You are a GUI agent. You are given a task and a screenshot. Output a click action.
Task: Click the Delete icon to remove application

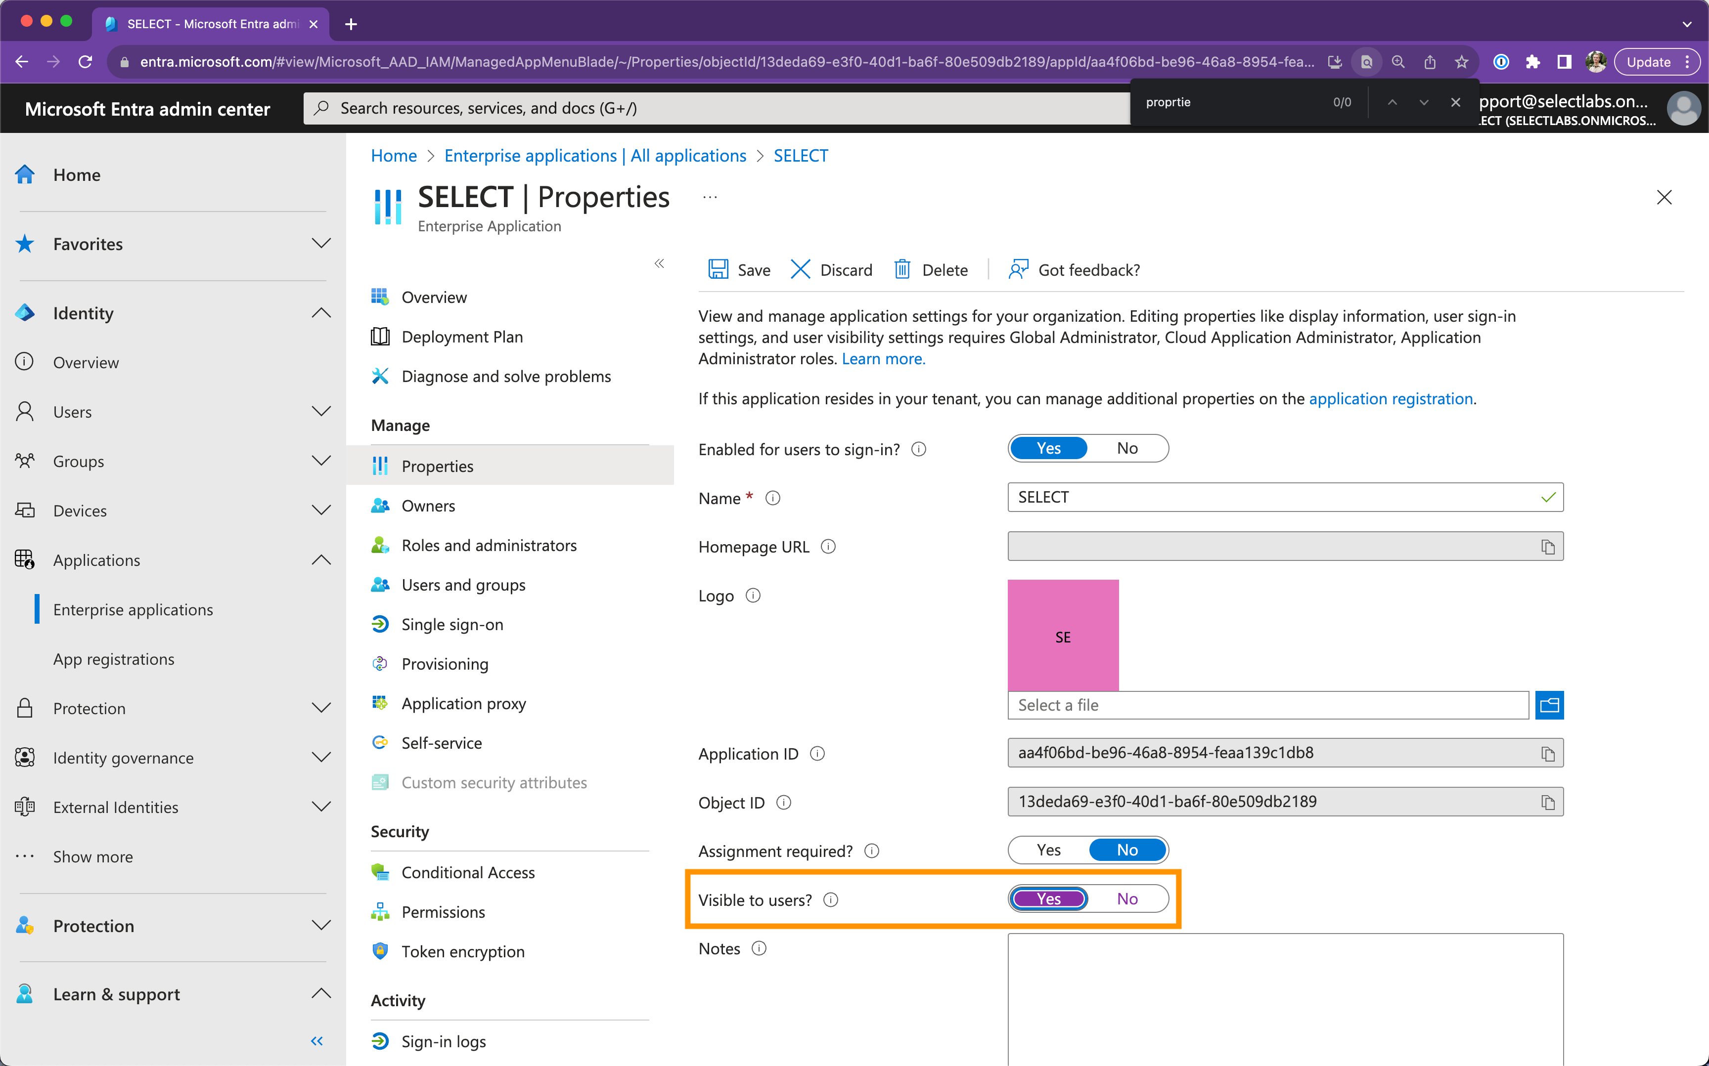(x=929, y=269)
